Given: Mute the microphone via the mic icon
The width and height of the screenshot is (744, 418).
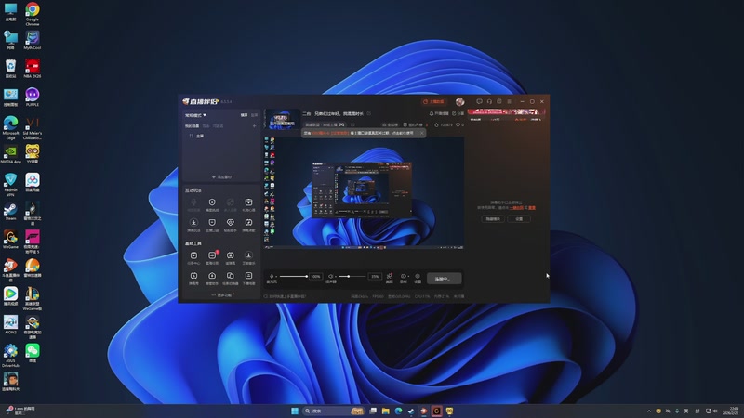Looking at the screenshot, I should pos(272,276).
